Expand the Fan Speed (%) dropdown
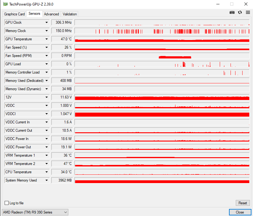Viewport: 253px width, 216px height. click(46, 47)
